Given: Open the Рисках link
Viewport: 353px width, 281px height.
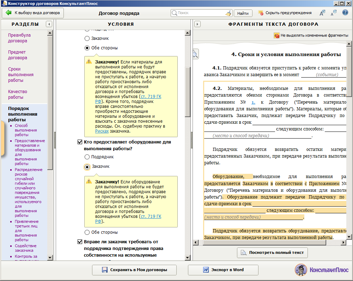Looking at the screenshot, I should tap(102, 131).
